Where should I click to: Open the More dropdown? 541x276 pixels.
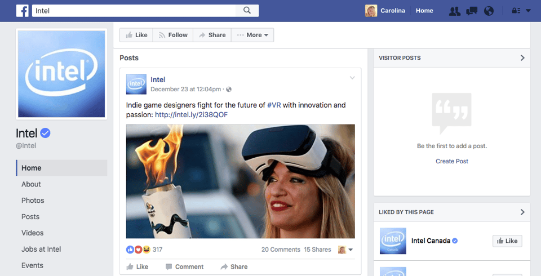(252, 35)
